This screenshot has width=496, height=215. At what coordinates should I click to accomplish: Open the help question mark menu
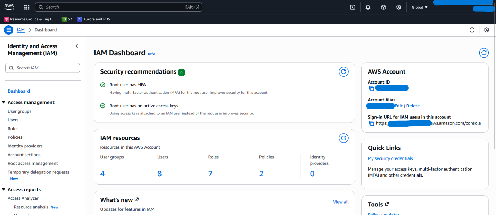(383, 7)
